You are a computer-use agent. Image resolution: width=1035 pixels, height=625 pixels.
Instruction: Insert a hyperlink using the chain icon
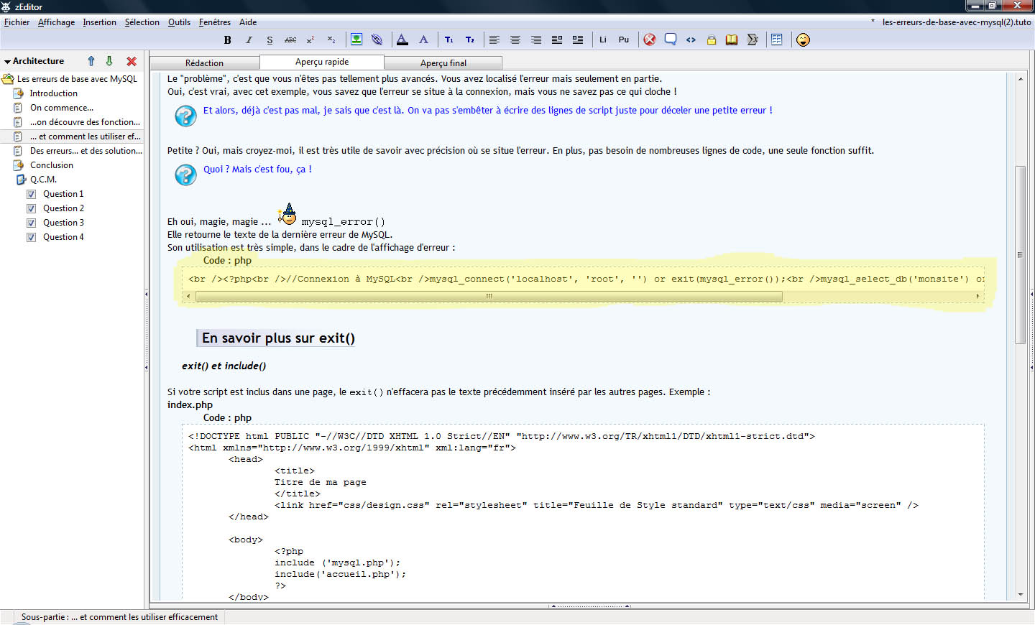pos(377,40)
